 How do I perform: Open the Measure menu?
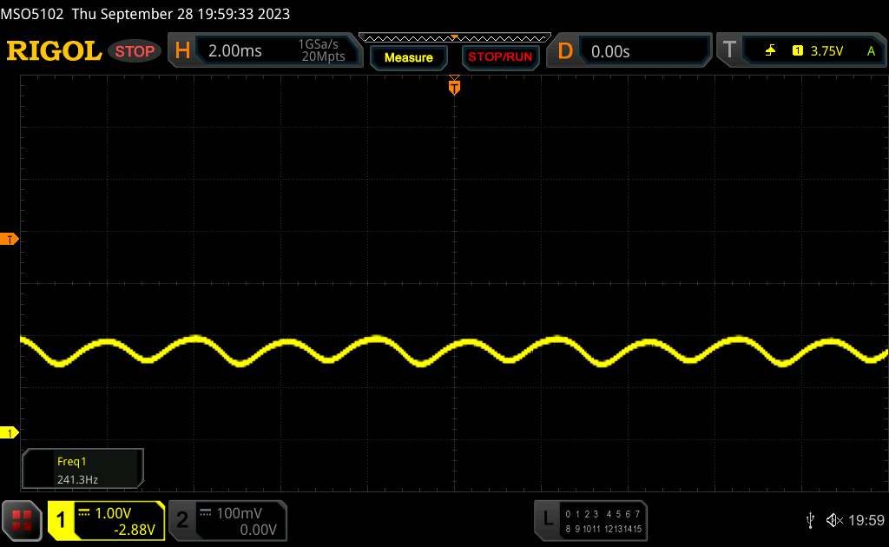click(x=408, y=57)
